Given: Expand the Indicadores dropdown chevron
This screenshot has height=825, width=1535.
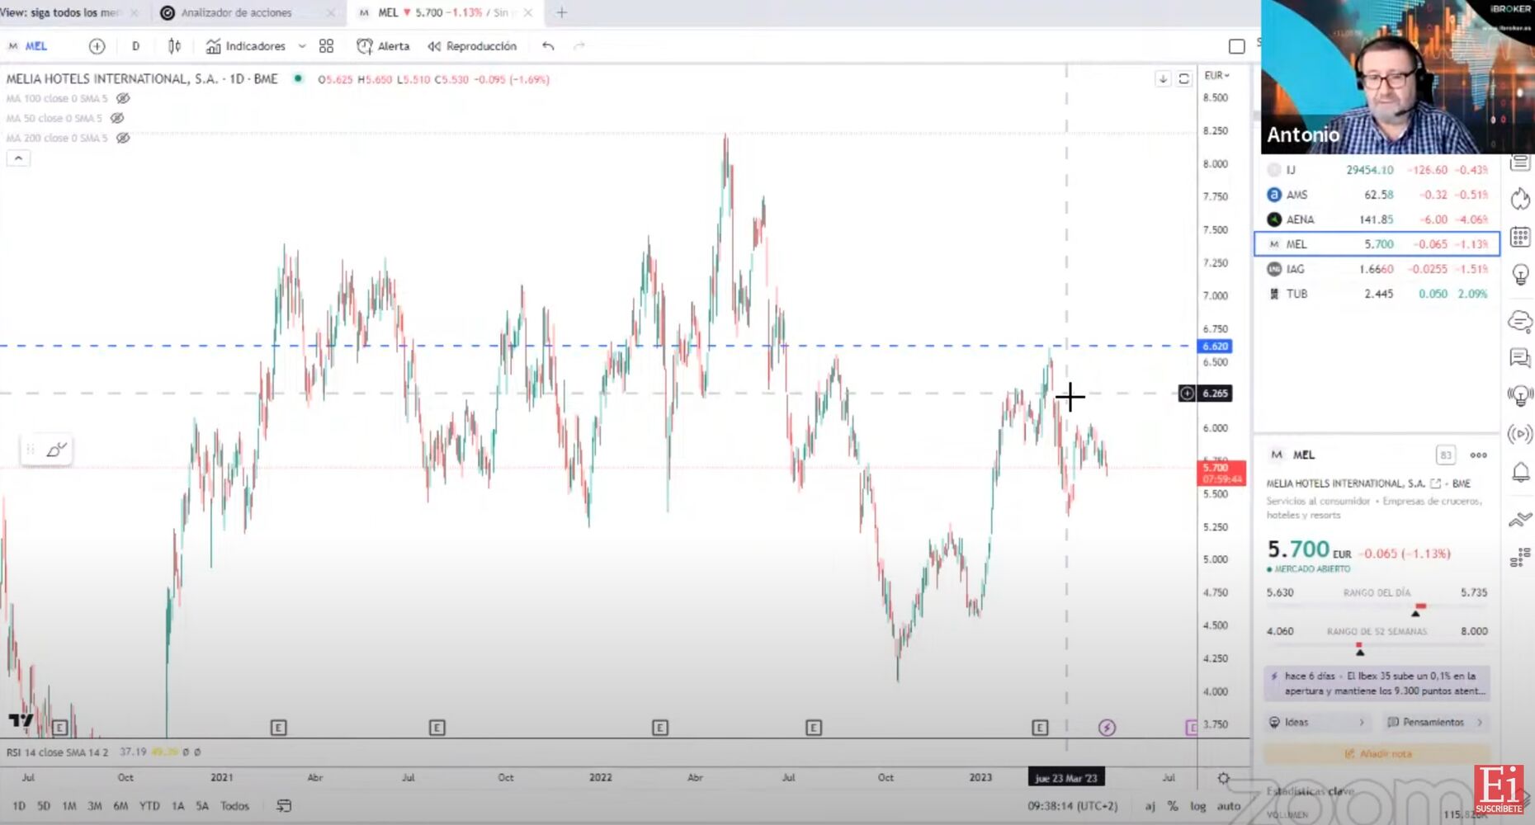Looking at the screenshot, I should pos(302,46).
